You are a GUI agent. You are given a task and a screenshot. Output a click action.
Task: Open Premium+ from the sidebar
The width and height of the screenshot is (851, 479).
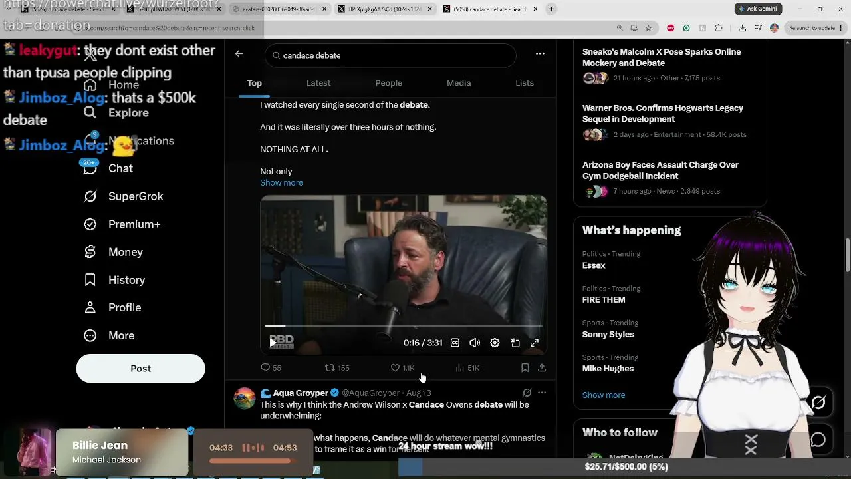click(x=122, y=224)
